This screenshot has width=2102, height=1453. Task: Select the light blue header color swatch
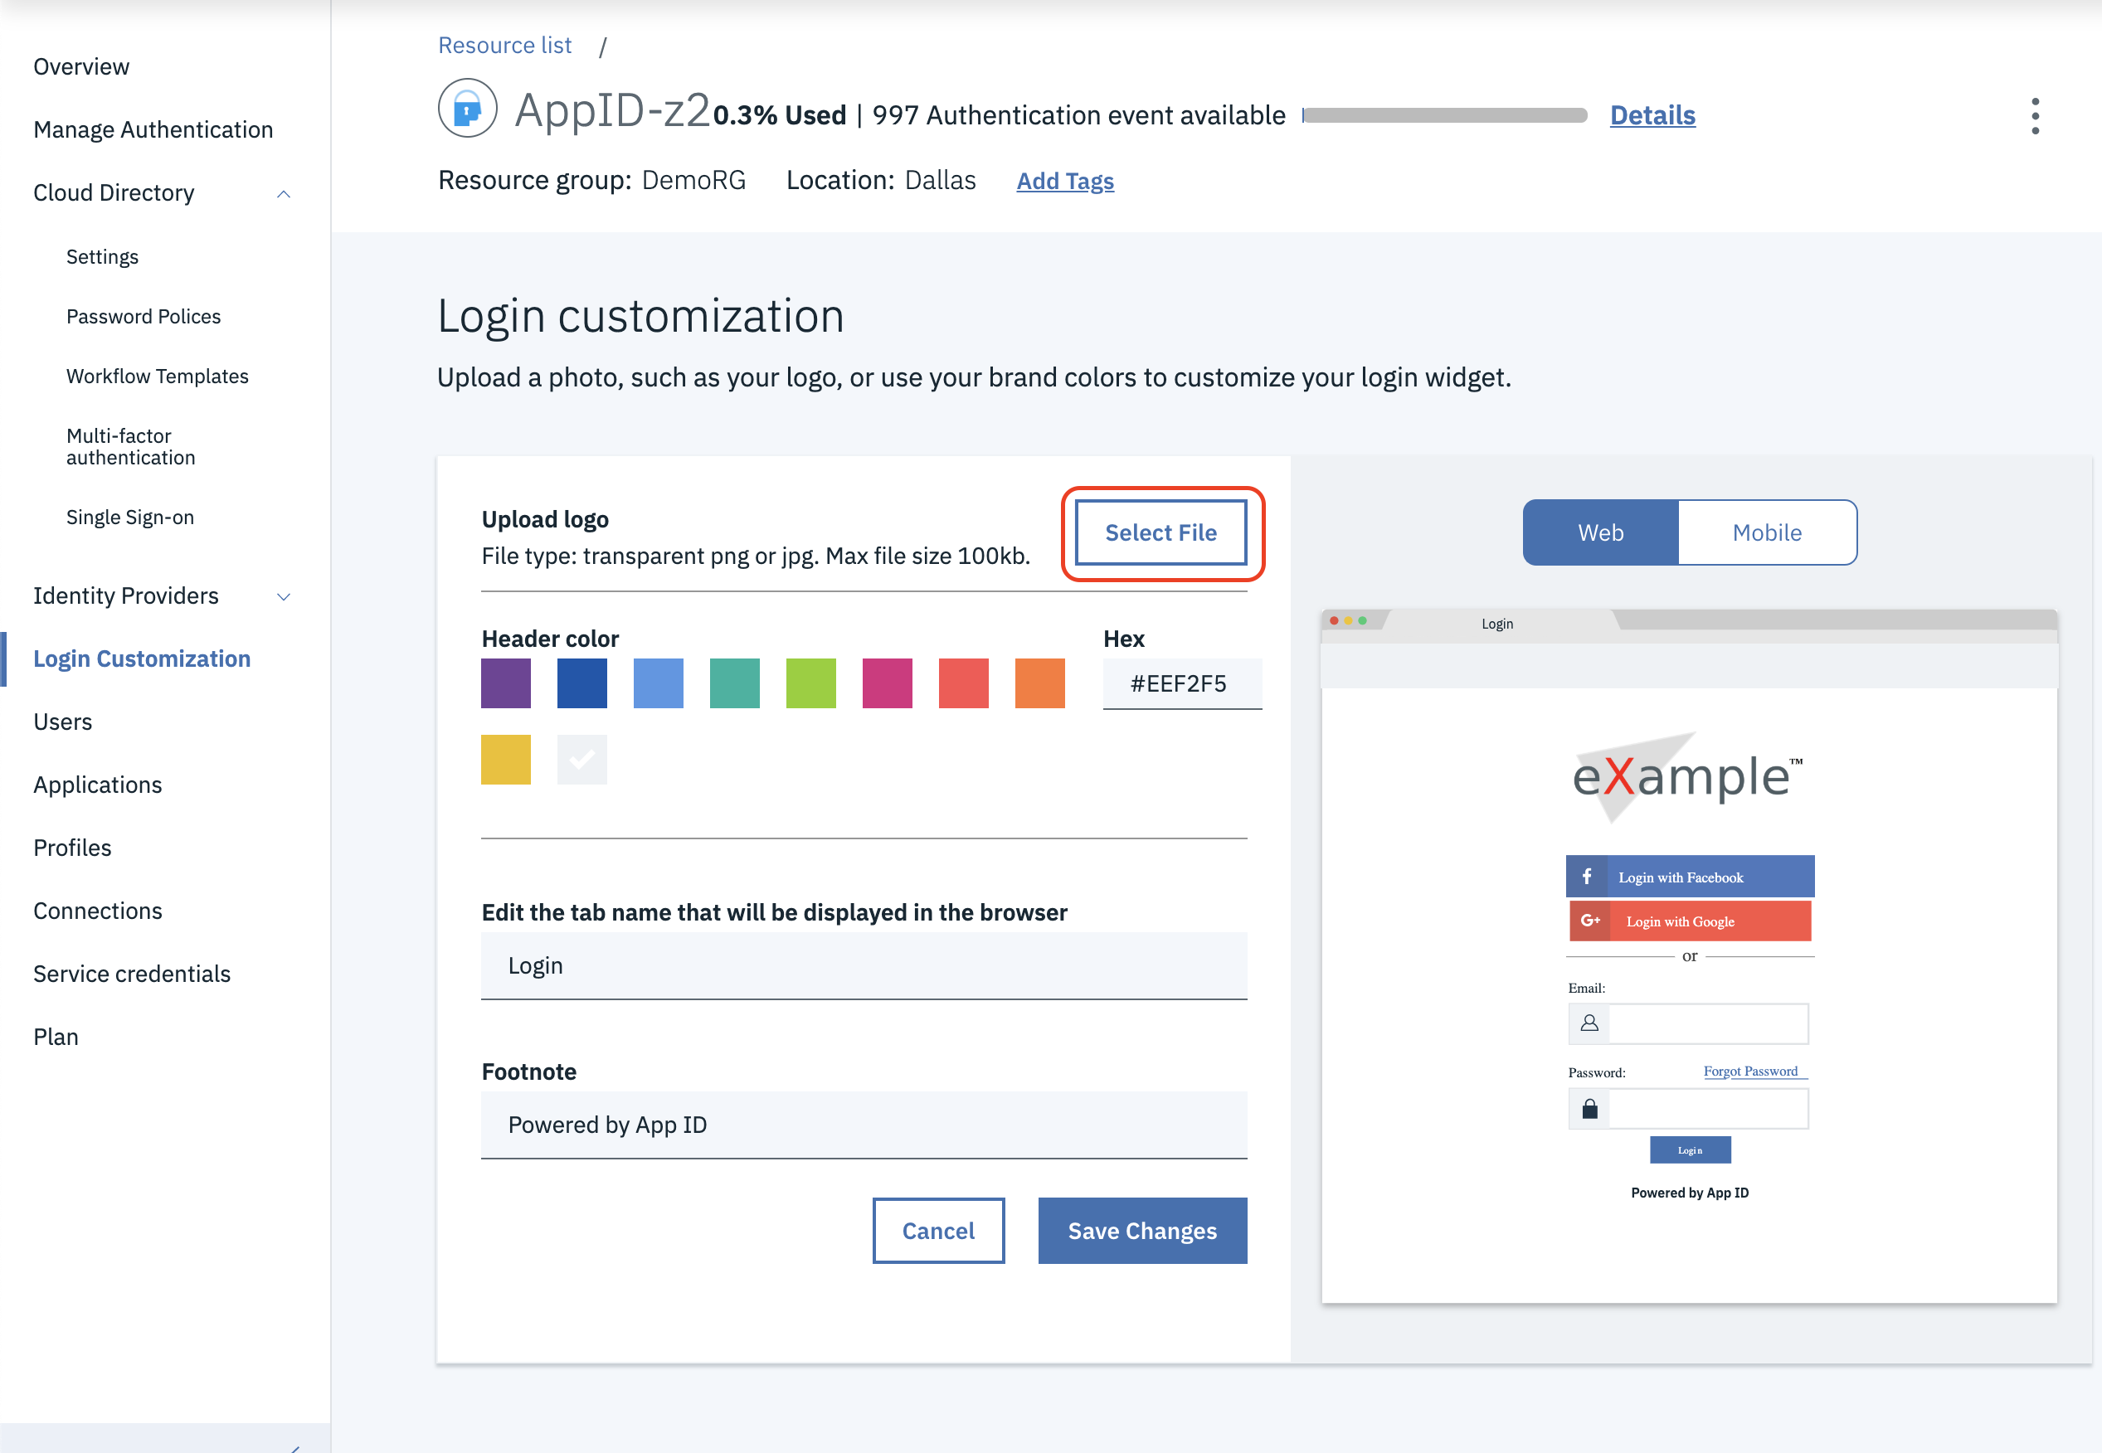tap(658, 683)
